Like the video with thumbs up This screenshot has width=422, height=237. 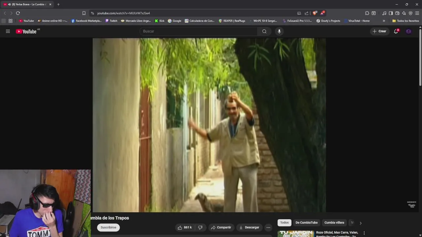pos(184,227)
